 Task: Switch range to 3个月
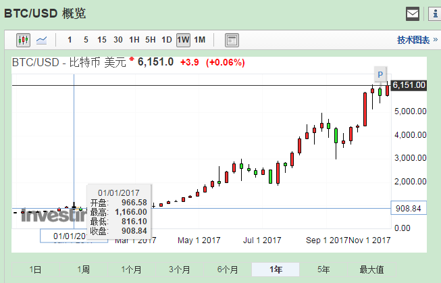(180, 269)
